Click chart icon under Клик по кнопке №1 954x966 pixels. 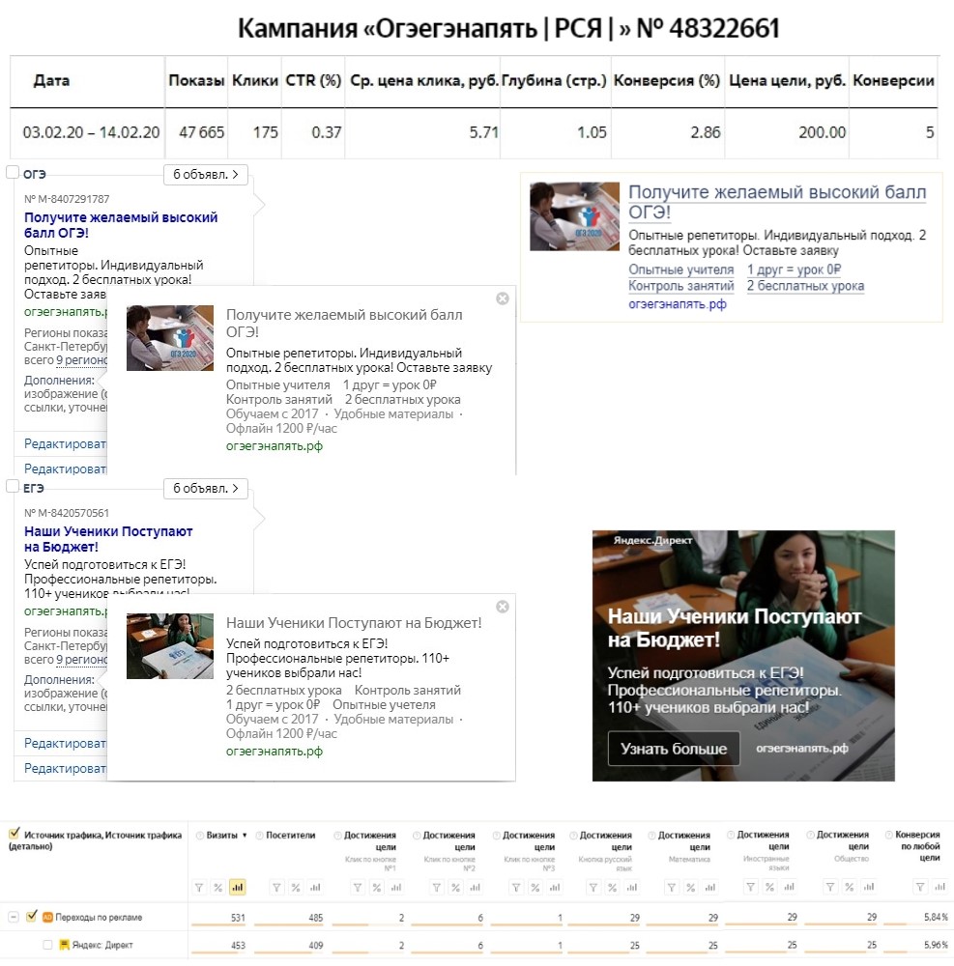pyautogui.click(x=395, y=888)
